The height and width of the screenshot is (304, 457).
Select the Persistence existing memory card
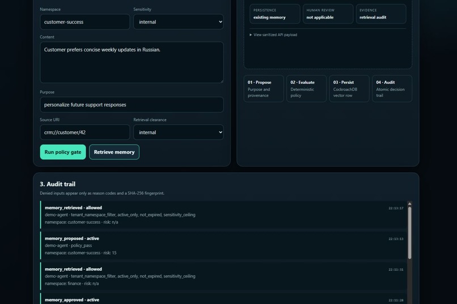coord(275,14)
